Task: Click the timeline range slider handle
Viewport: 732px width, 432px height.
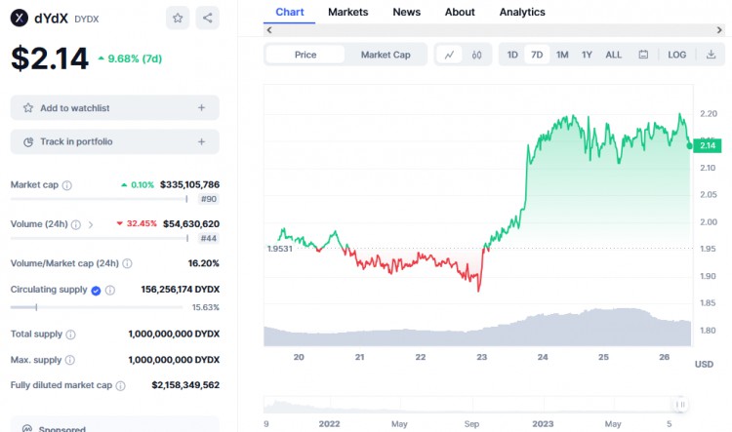Action: pos(680,405)
